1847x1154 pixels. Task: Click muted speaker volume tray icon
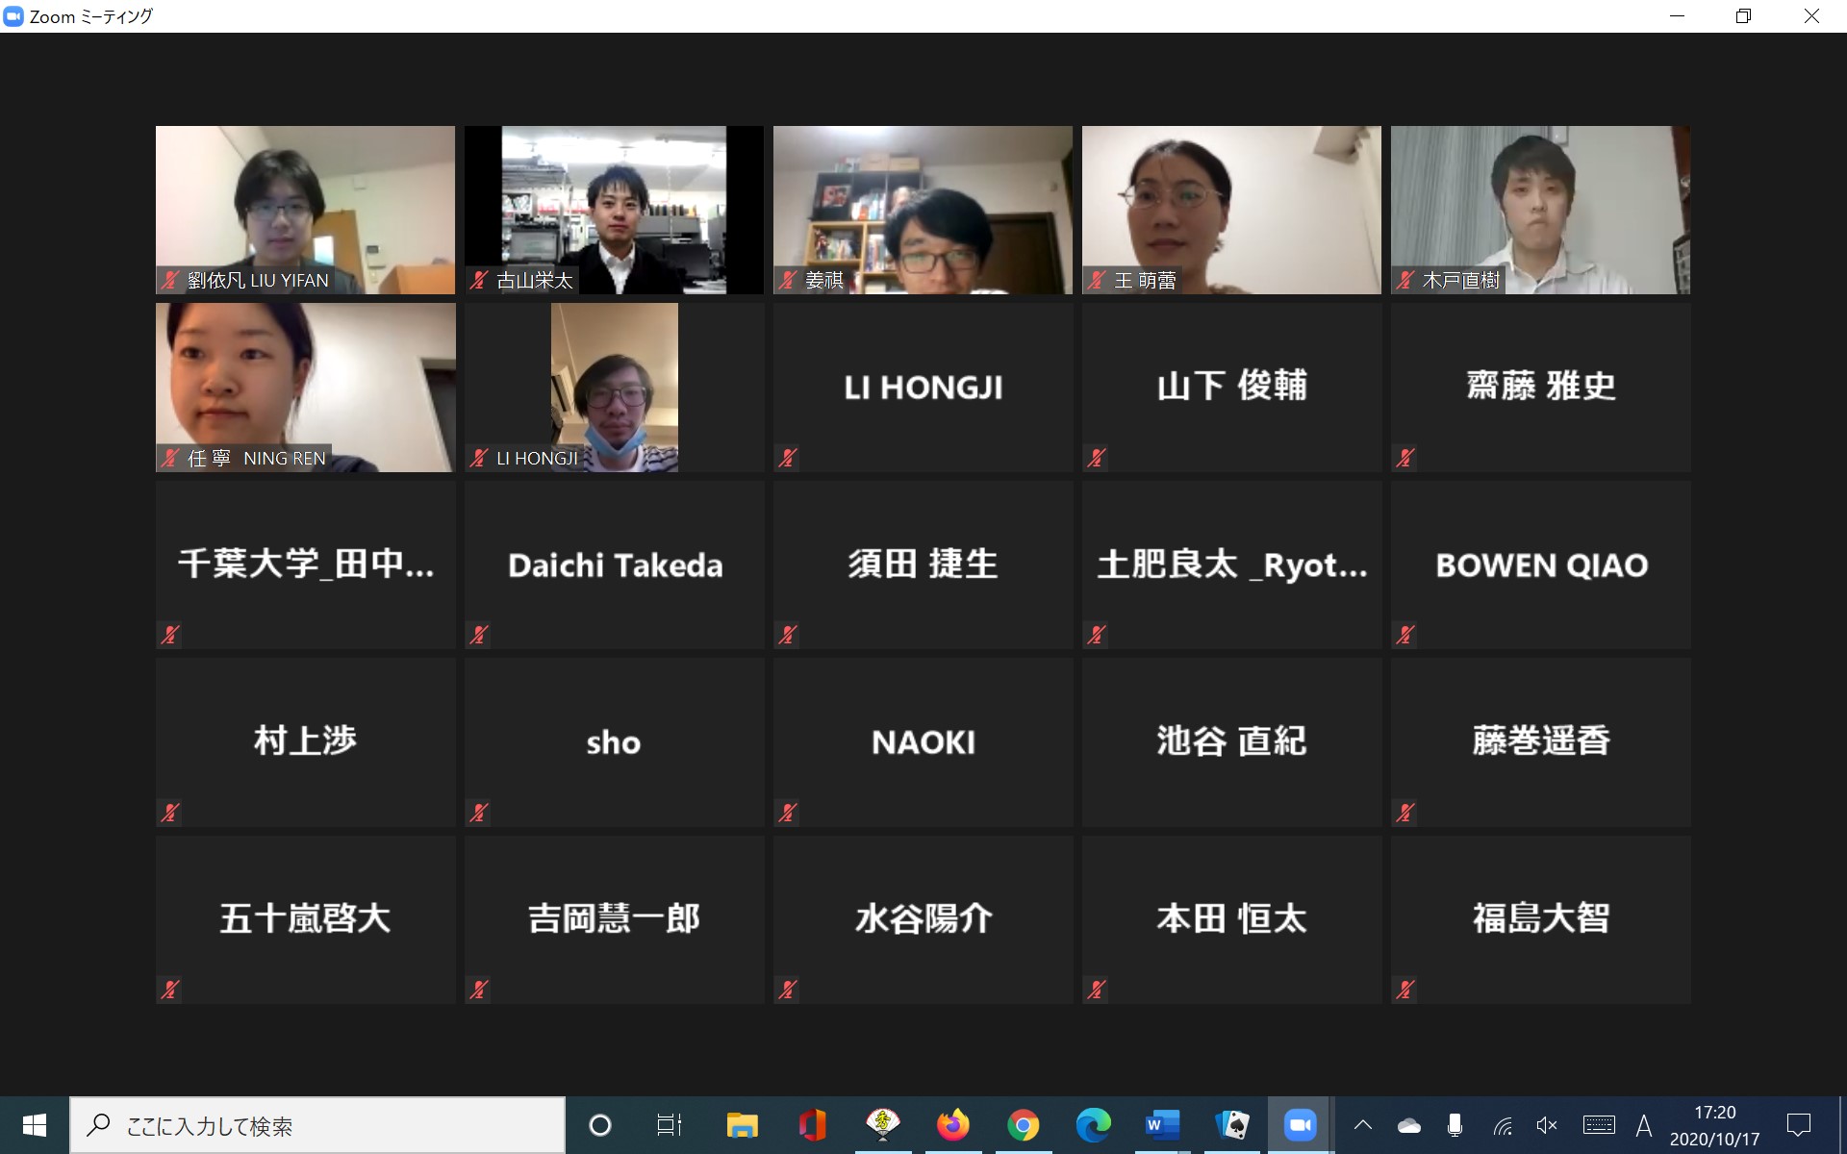pyautogui.click(x=1547, y=1125)
